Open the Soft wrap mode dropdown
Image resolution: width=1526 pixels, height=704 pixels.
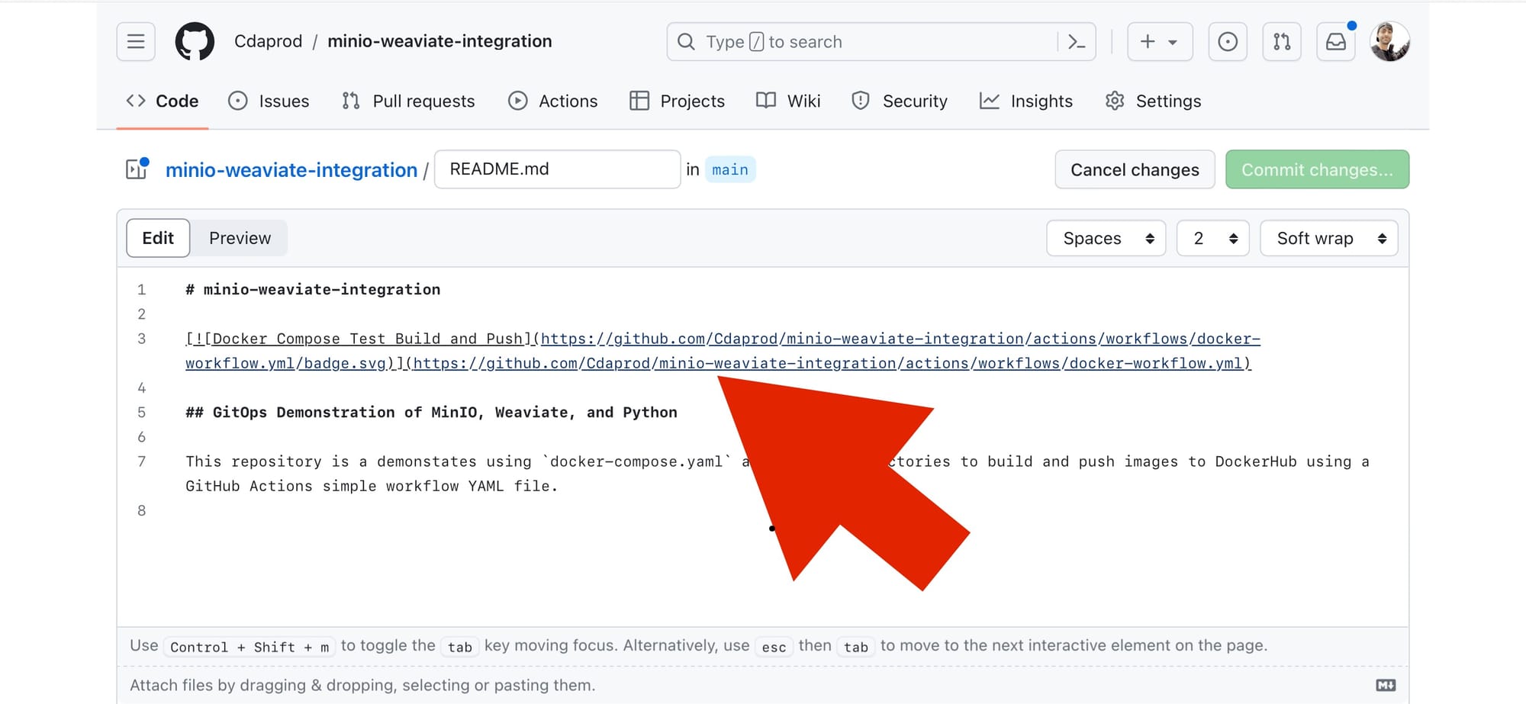[x=1328, y=238]
